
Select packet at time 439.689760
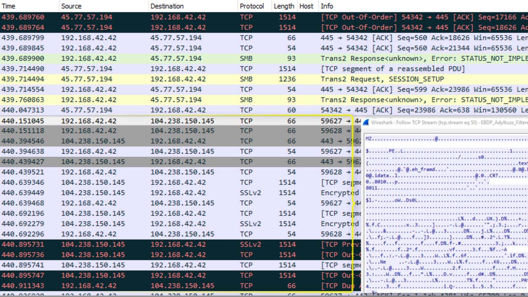[x=264, y=17]
